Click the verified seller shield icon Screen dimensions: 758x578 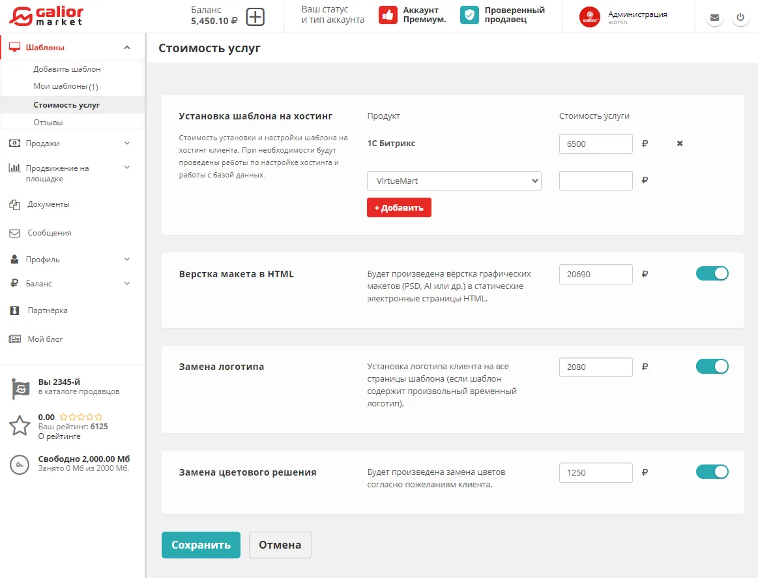coord(469,16)
